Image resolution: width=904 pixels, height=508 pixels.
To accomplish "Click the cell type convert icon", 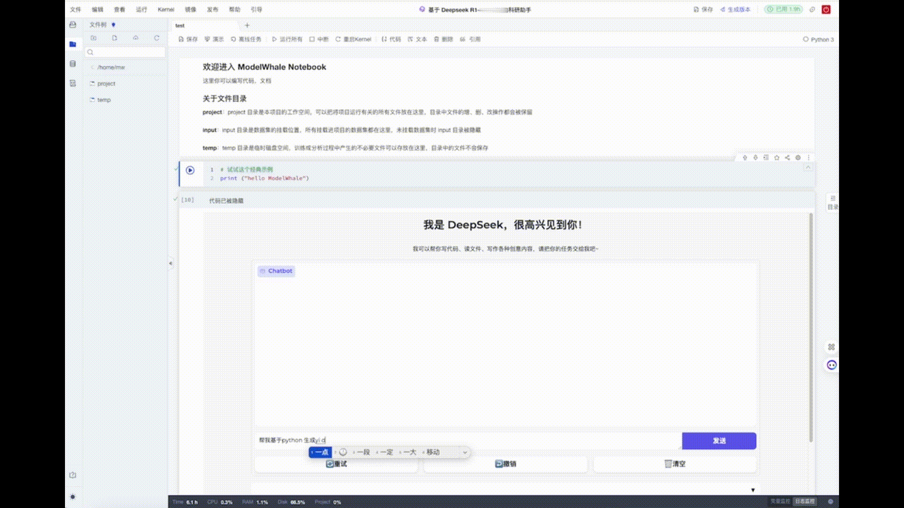I will (766, 158).
